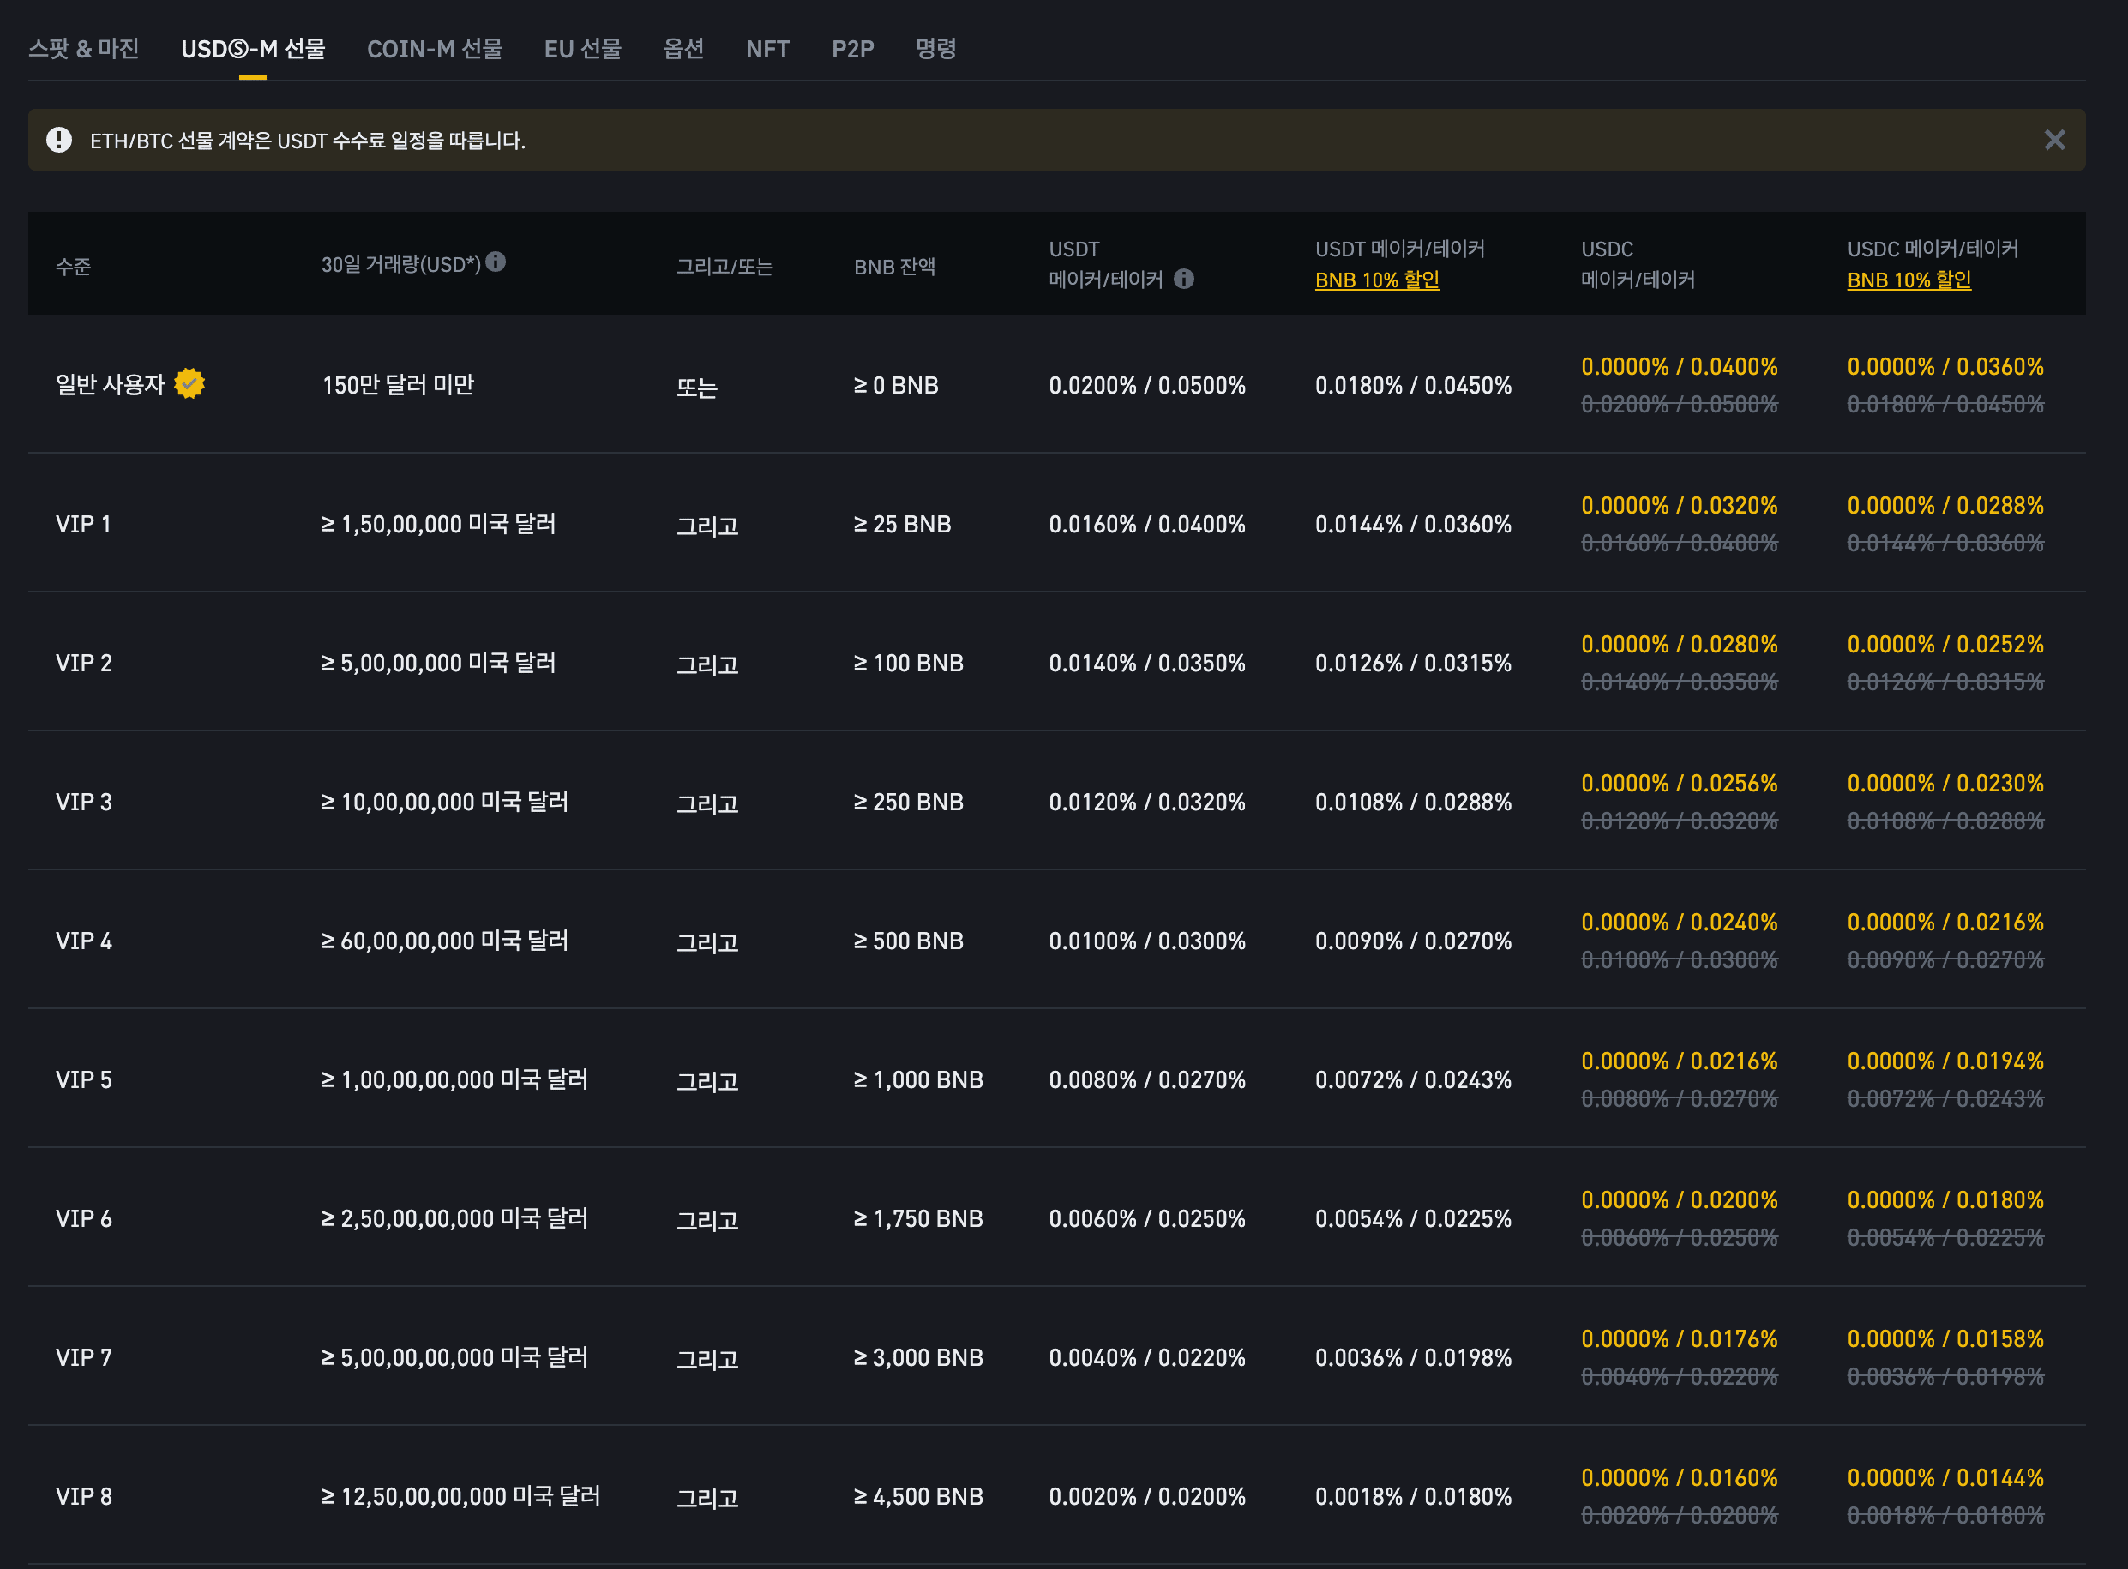
Task: Open the 스팟 & 마진 tab
Action: tap(83, 48)
